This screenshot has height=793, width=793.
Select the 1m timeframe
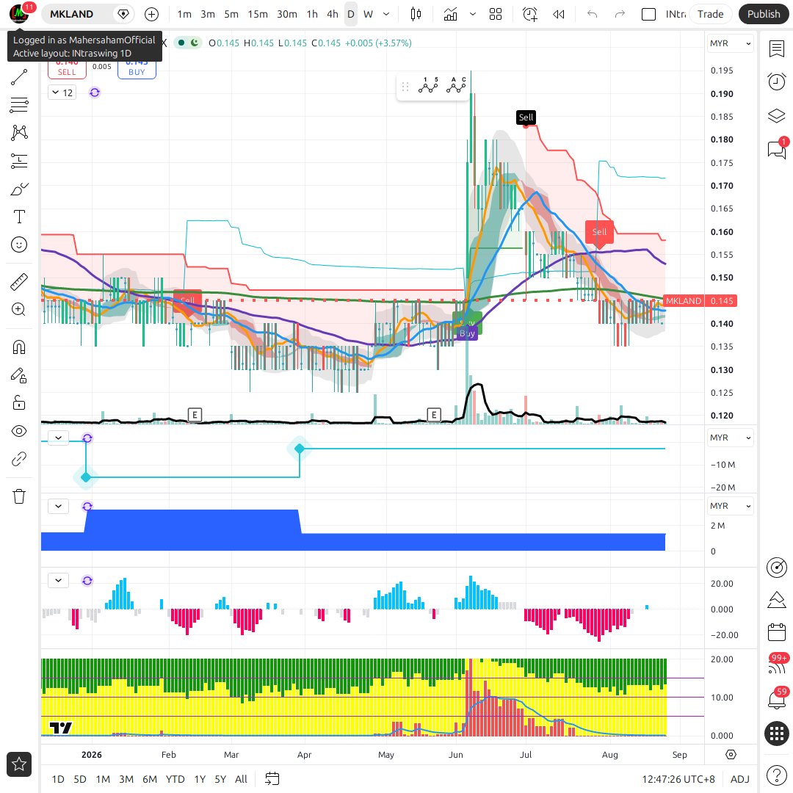[184, 14]
